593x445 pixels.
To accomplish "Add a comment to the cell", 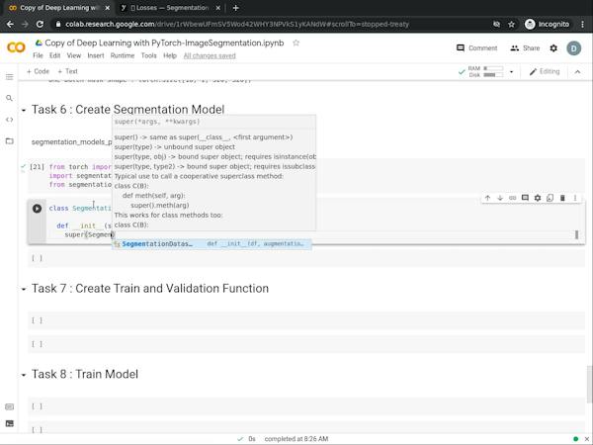I will click(x=525, y=198).
